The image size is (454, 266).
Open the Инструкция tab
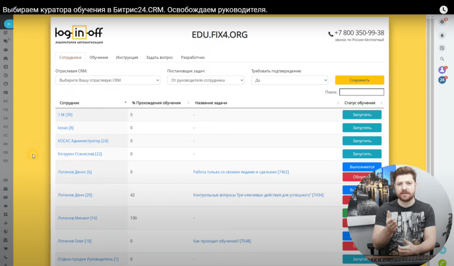(x=127, y=57)
